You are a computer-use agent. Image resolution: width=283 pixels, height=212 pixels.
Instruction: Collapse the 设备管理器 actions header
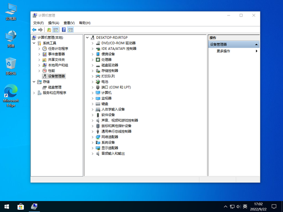coord(256,45)
